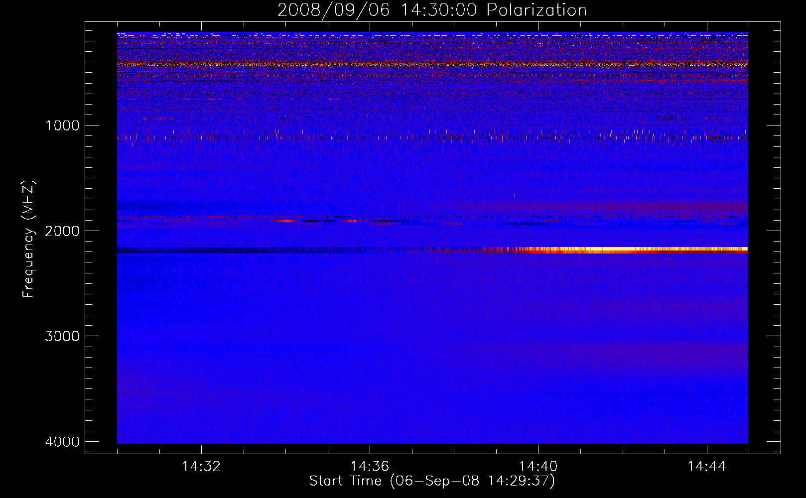Screen dimensions: 806x498
Task: Click the 1000 frequency tick label
Action: click(x=62, y=125)
